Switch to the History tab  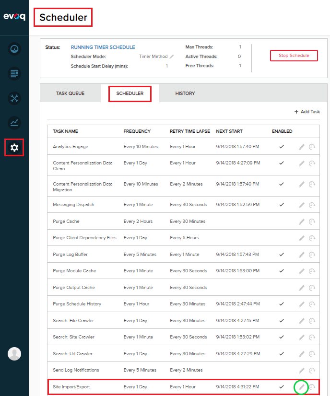[185, 93]
